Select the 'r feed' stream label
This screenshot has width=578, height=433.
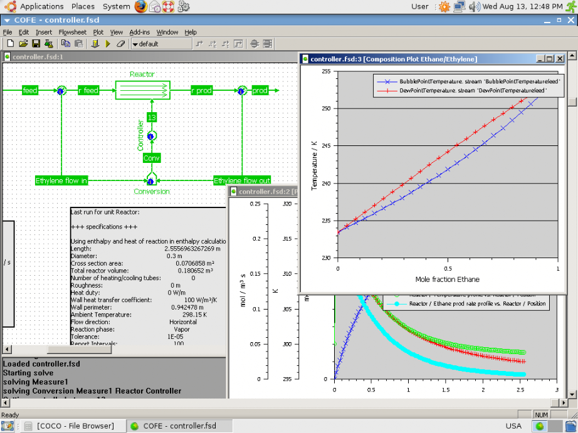click(88, 90)
